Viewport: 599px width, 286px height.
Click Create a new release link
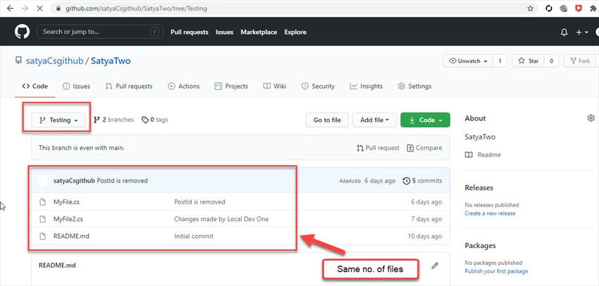pyautogui.click(x=490, y=213)
